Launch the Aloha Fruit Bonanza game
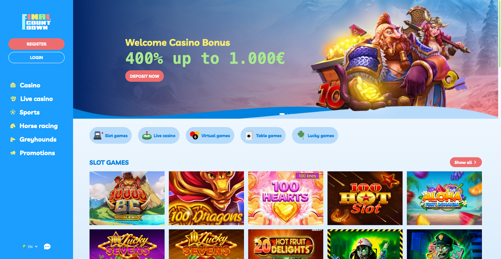Viewport: 501px width, 259px height. click(x=444, y=198)
